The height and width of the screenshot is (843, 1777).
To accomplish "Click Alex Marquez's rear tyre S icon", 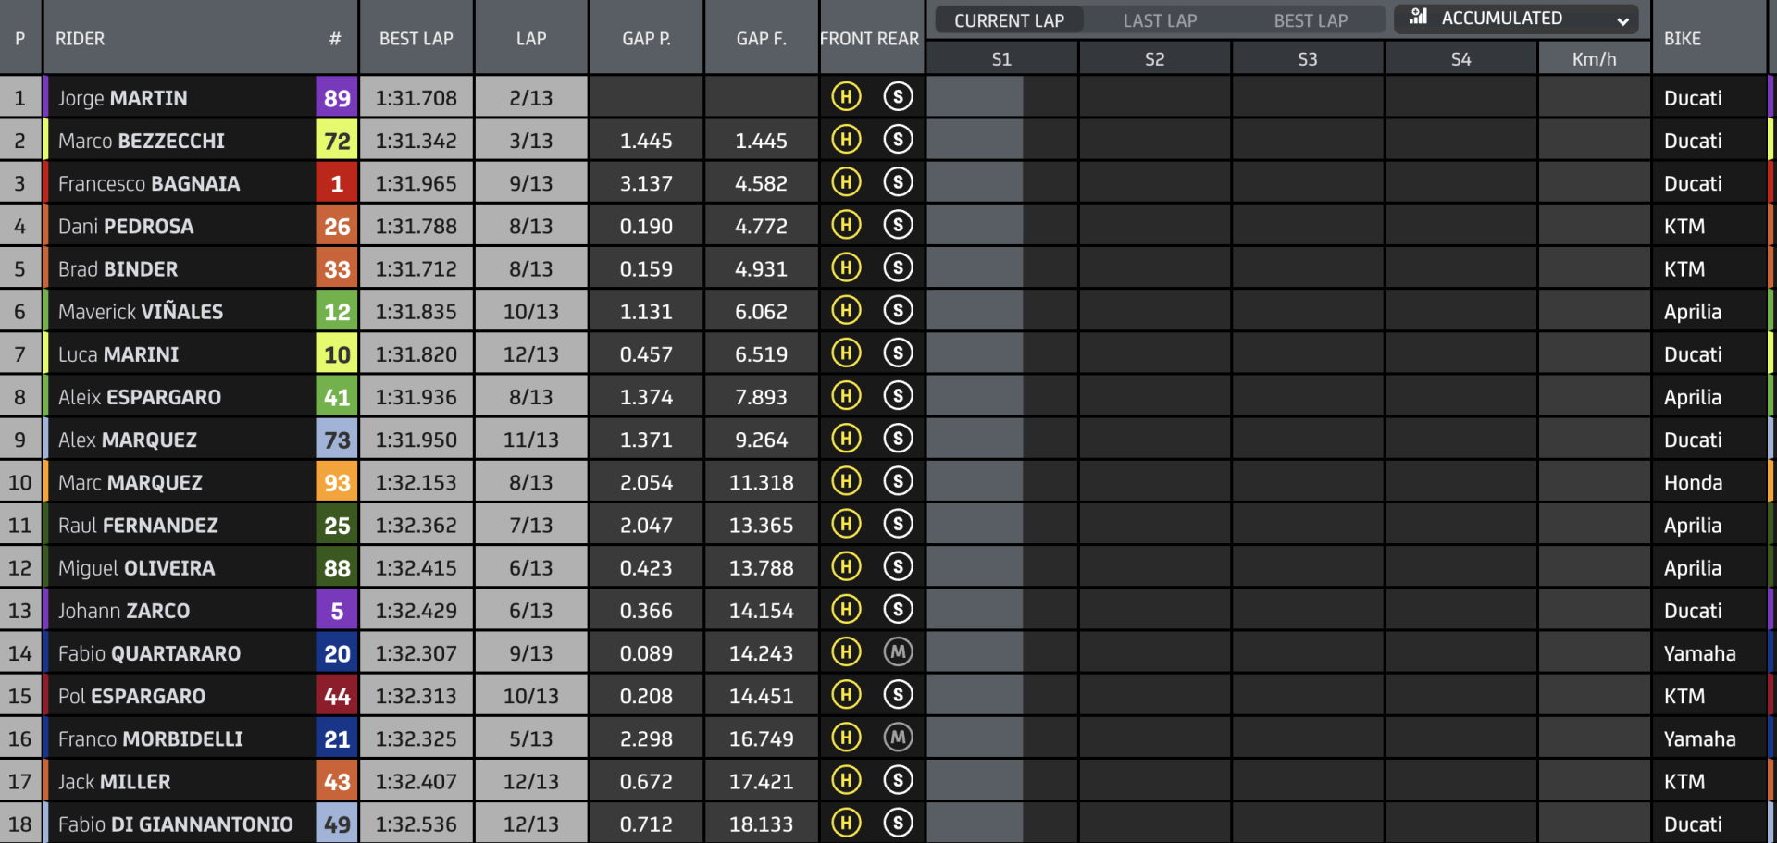I will tap(898, 438).
